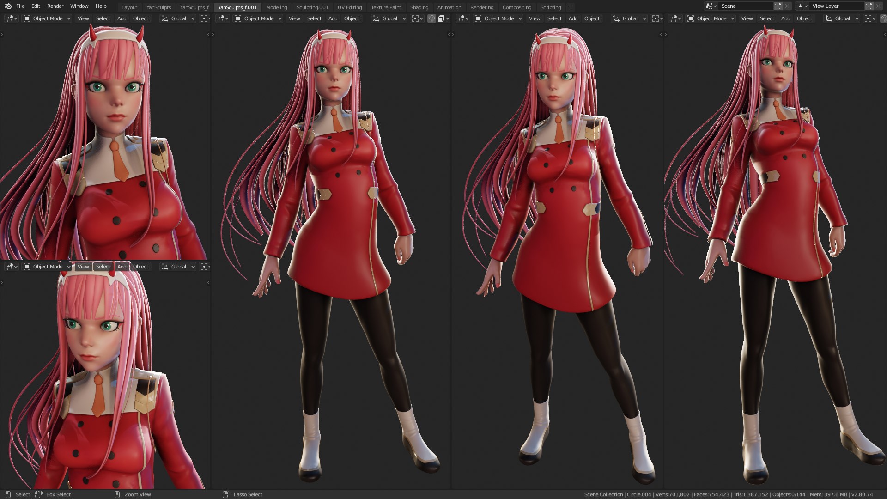
Task: Switch to the UV Editing workspace tab
Action: [x=349, y=7]
